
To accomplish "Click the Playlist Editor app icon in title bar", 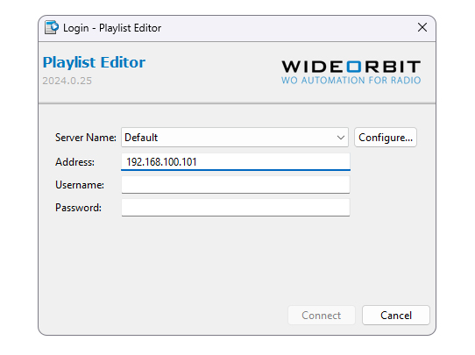I will (52, 27).
